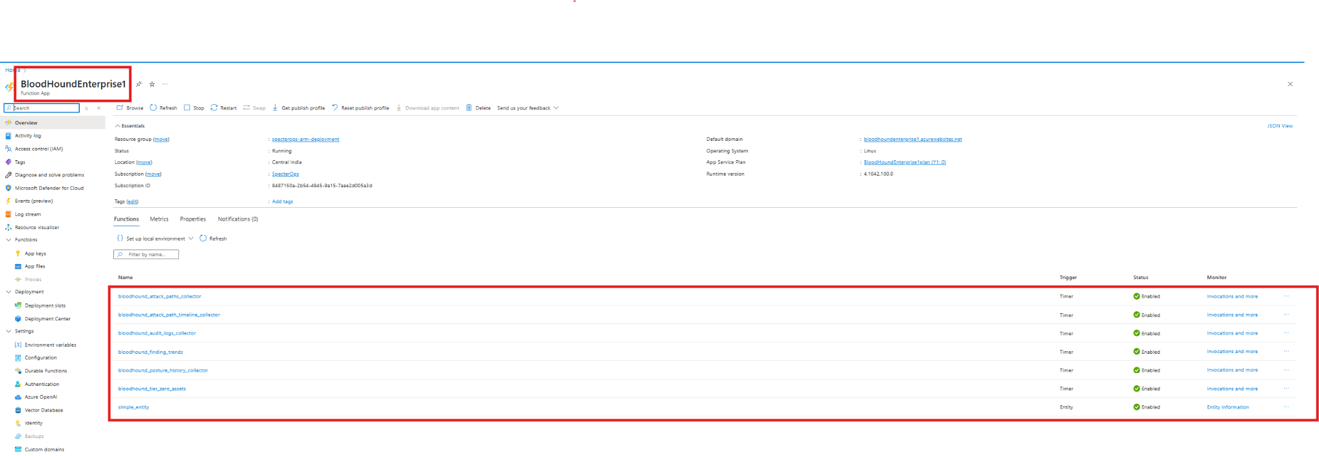Screen dimensions: 1319x456
Task: Click the Events (preview) lightning icon
Action: [x=8, y=201]
